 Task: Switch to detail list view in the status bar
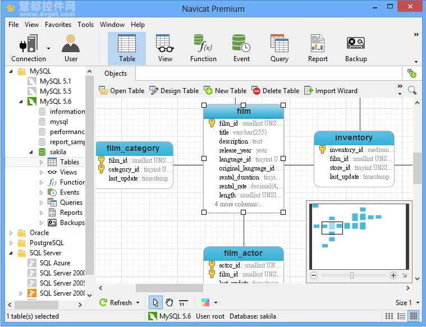point(401,316)
